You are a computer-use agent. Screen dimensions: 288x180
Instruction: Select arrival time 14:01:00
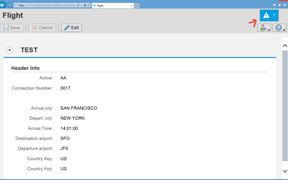point(69,128)
